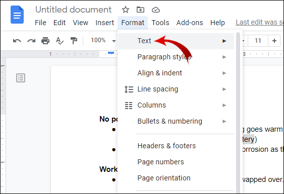Viewport: 284px width, 194px height.
Task: Increase font size with plus button
Action: 274,41
